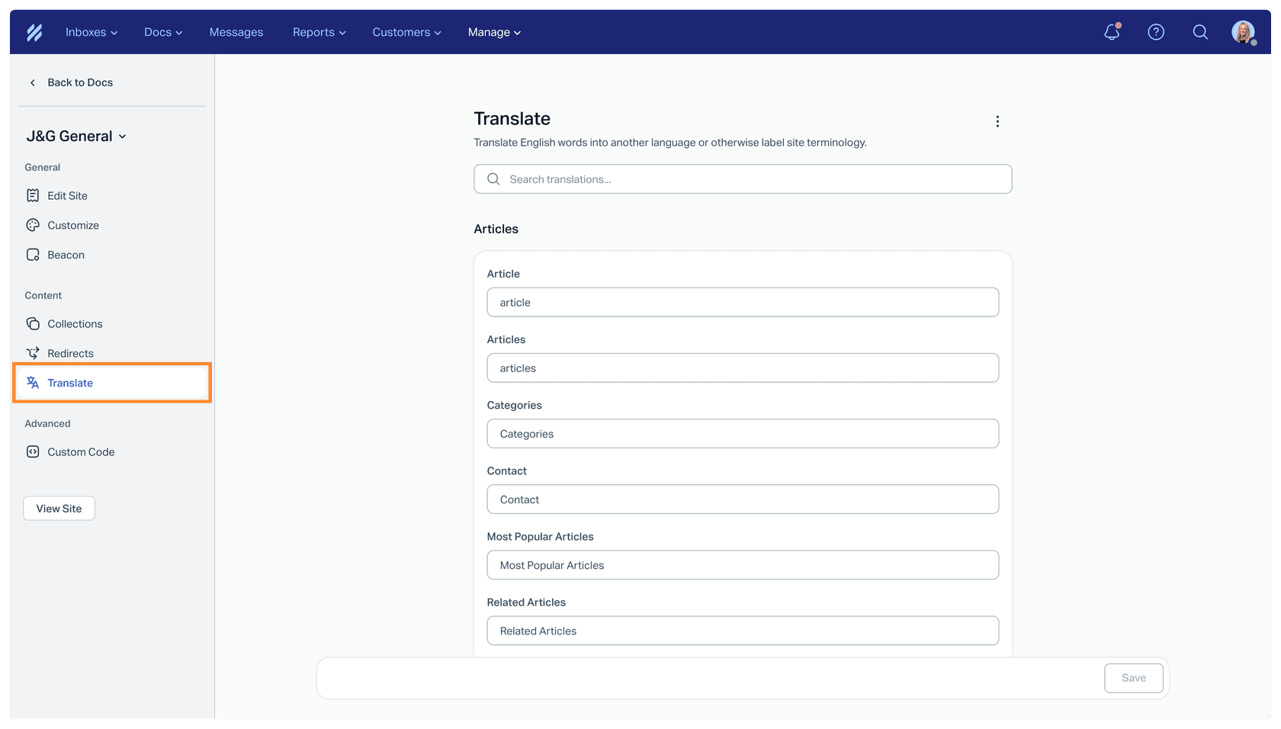This screenshot has width=1281, height=729.
Task: Click the Search translations field
Action: (x=743, y=179)
